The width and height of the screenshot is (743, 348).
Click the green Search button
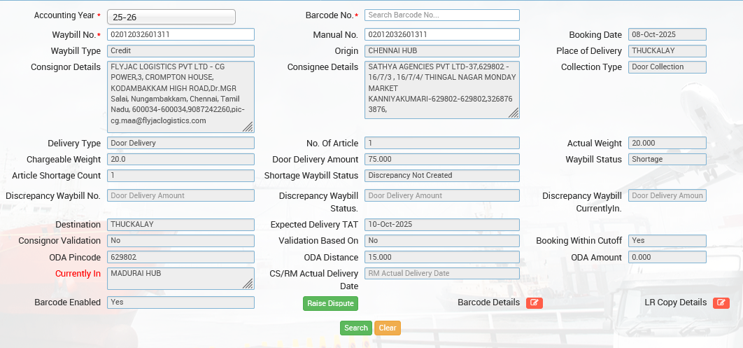coord(355,328)
